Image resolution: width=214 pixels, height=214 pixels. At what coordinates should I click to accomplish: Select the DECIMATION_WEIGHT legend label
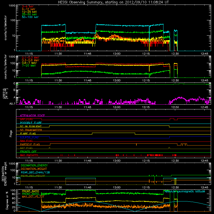tap(34, 169)
